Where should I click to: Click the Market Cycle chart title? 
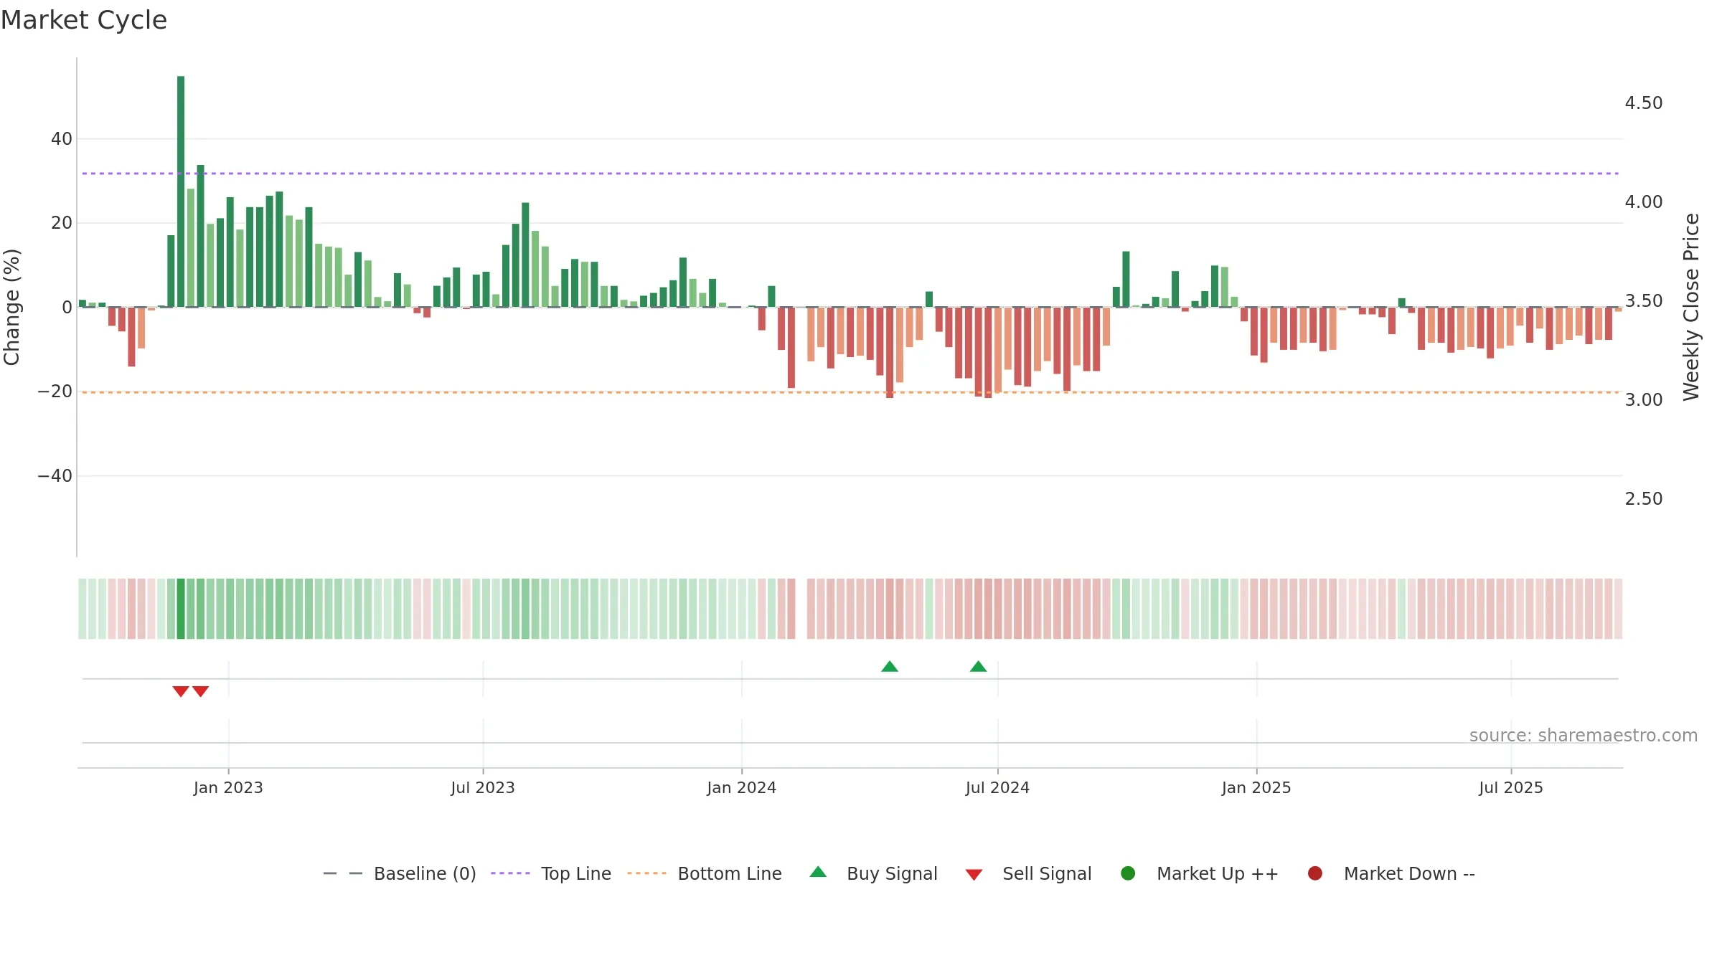point(84,20)
